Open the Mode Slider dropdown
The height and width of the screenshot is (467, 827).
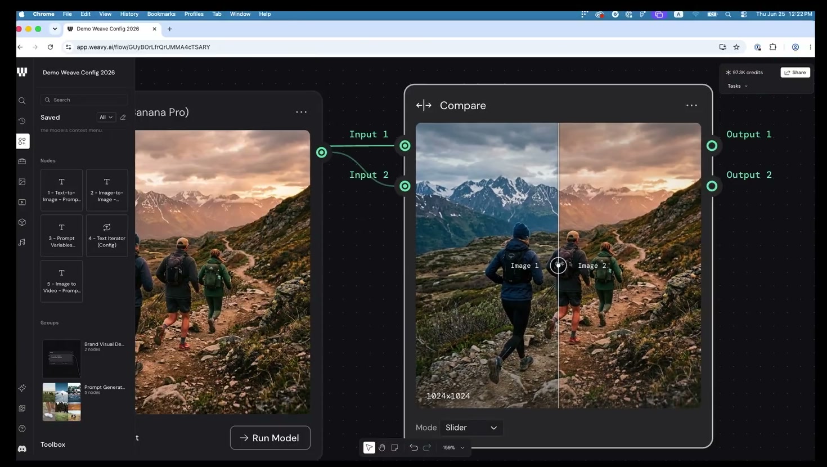coord(471,428)
